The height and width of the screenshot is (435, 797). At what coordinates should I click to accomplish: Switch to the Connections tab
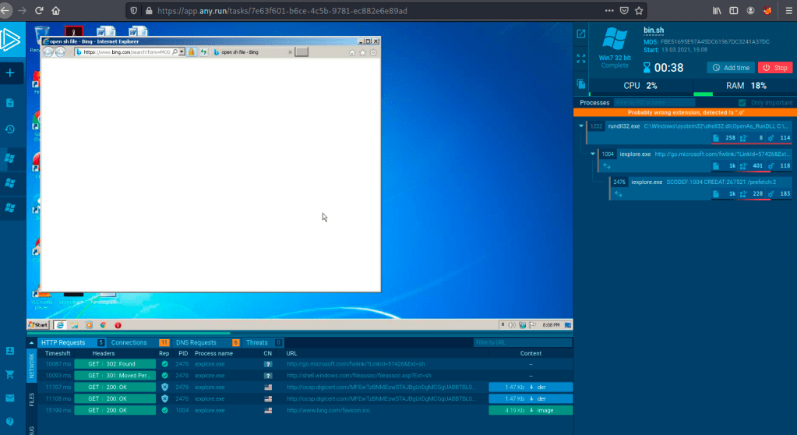tap(129, 342)
